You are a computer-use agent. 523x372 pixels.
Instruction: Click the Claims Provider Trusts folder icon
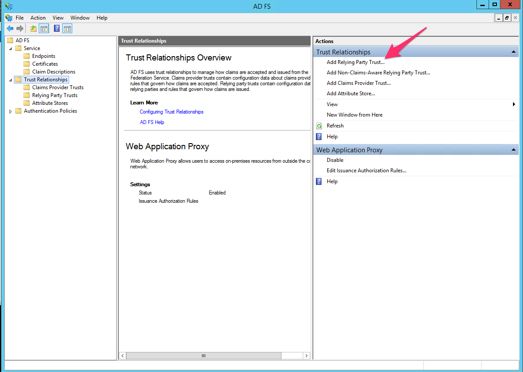[x=27, y=87]
